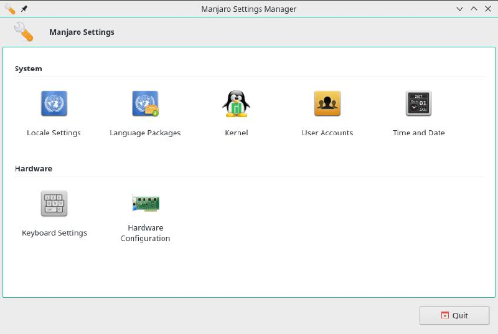Select the "Language Packages" text label
Image resolution: width=498 pixels, height=334 pixels.
(x=145, y=133)
